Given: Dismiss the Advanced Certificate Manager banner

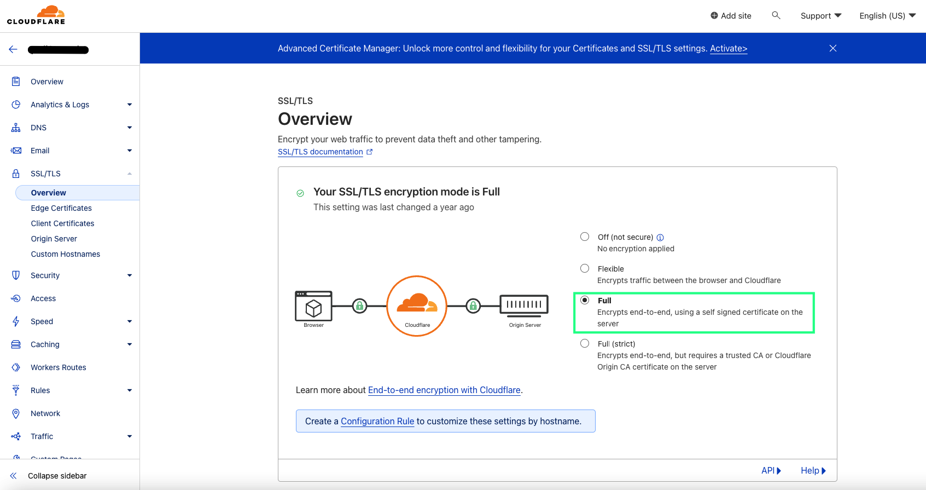Looking at the screenshot, I should 833,48.
